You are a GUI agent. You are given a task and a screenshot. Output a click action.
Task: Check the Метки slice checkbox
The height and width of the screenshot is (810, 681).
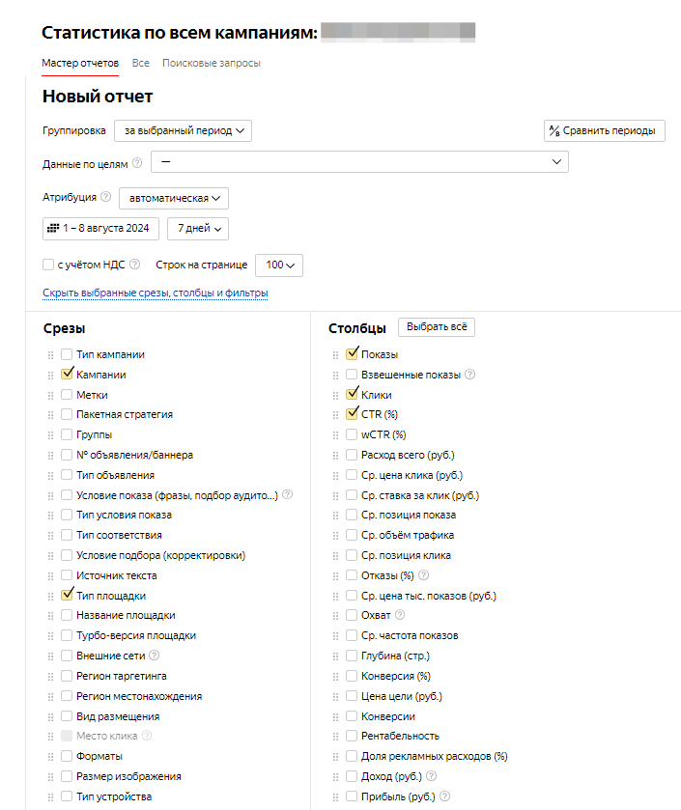point(66,395)
